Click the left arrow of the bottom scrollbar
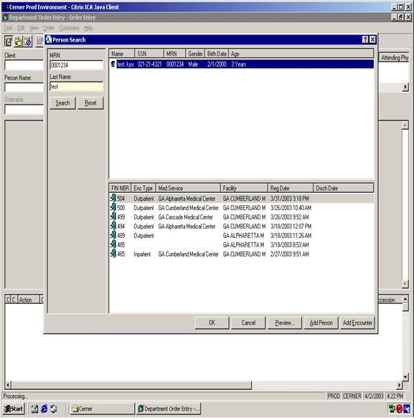This screenshot has height=418, width=414. point(8,385)
